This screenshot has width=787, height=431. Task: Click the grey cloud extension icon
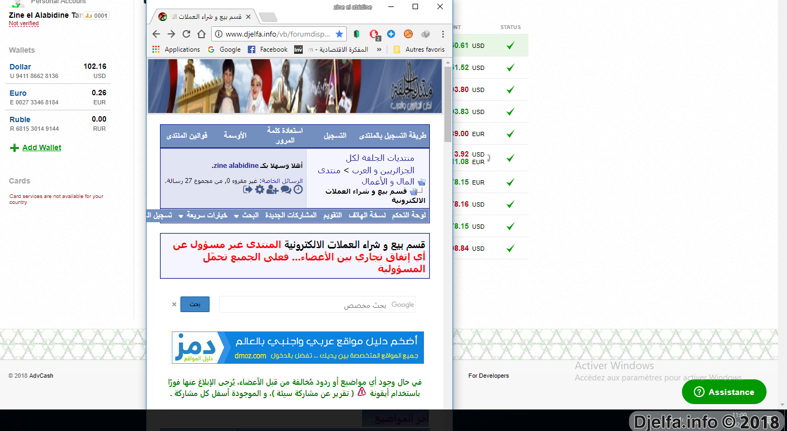pos(426,34)
